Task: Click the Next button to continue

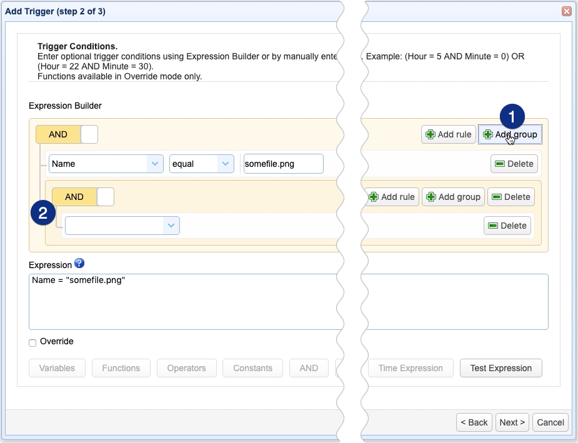Action: pyautogui.click(x=512, y=422)
